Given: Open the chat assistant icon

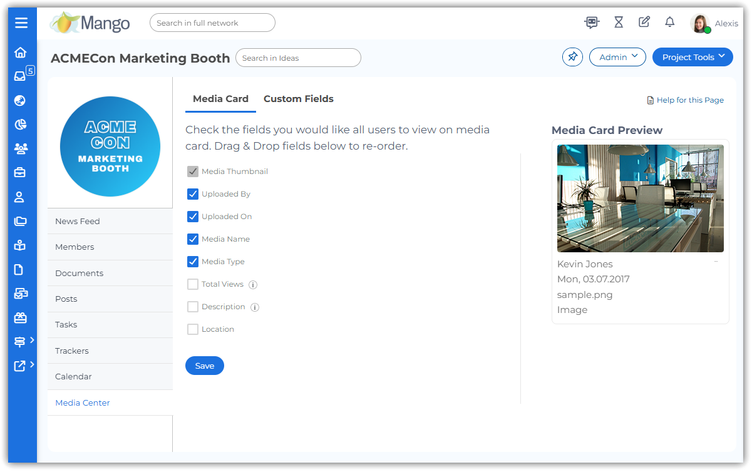Looking at the screenshot, I should pos(592,23).
